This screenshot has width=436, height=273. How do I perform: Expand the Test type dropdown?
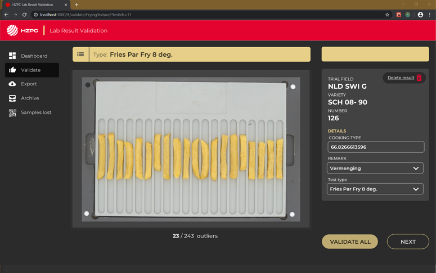[375, 189]
